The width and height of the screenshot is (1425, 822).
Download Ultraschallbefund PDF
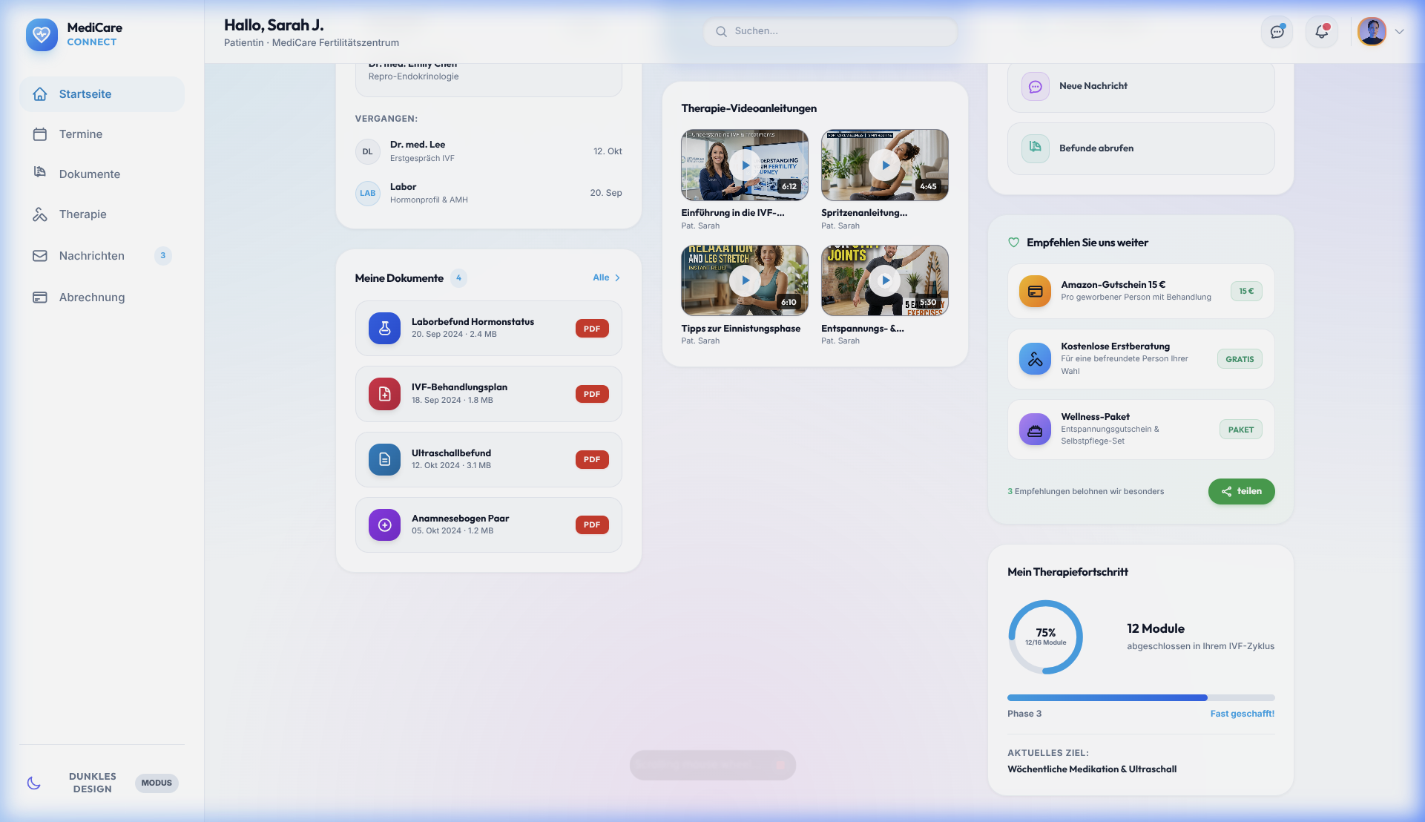tap(592, 459)
